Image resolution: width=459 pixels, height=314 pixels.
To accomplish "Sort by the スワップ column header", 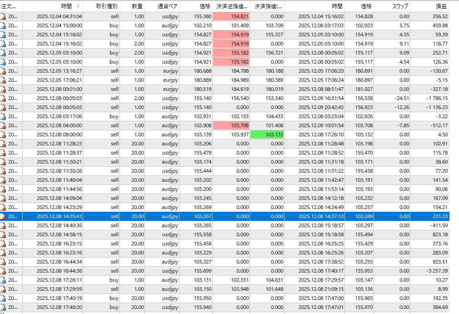I will [x=392, y=6].
